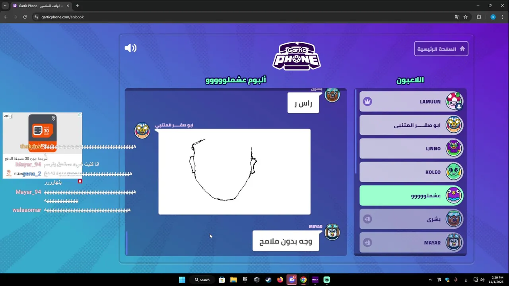Click the players list scrollbar
The image size is (509, 286).
point(356,131)
